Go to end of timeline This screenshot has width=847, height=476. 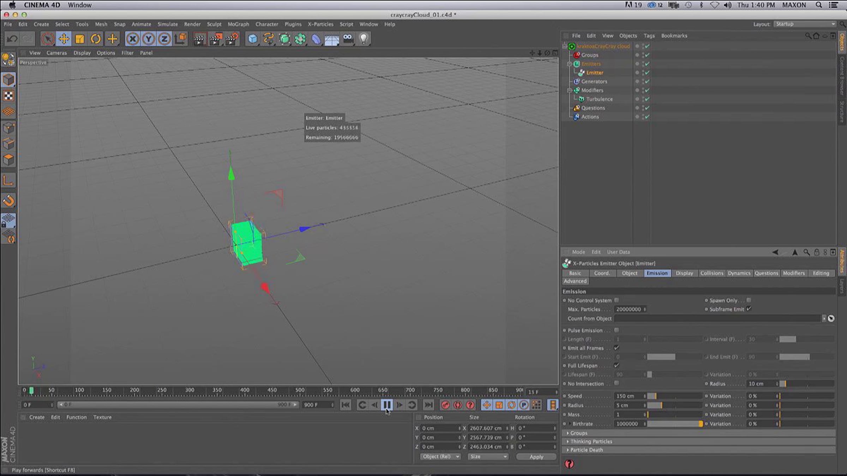pos(428,405)
